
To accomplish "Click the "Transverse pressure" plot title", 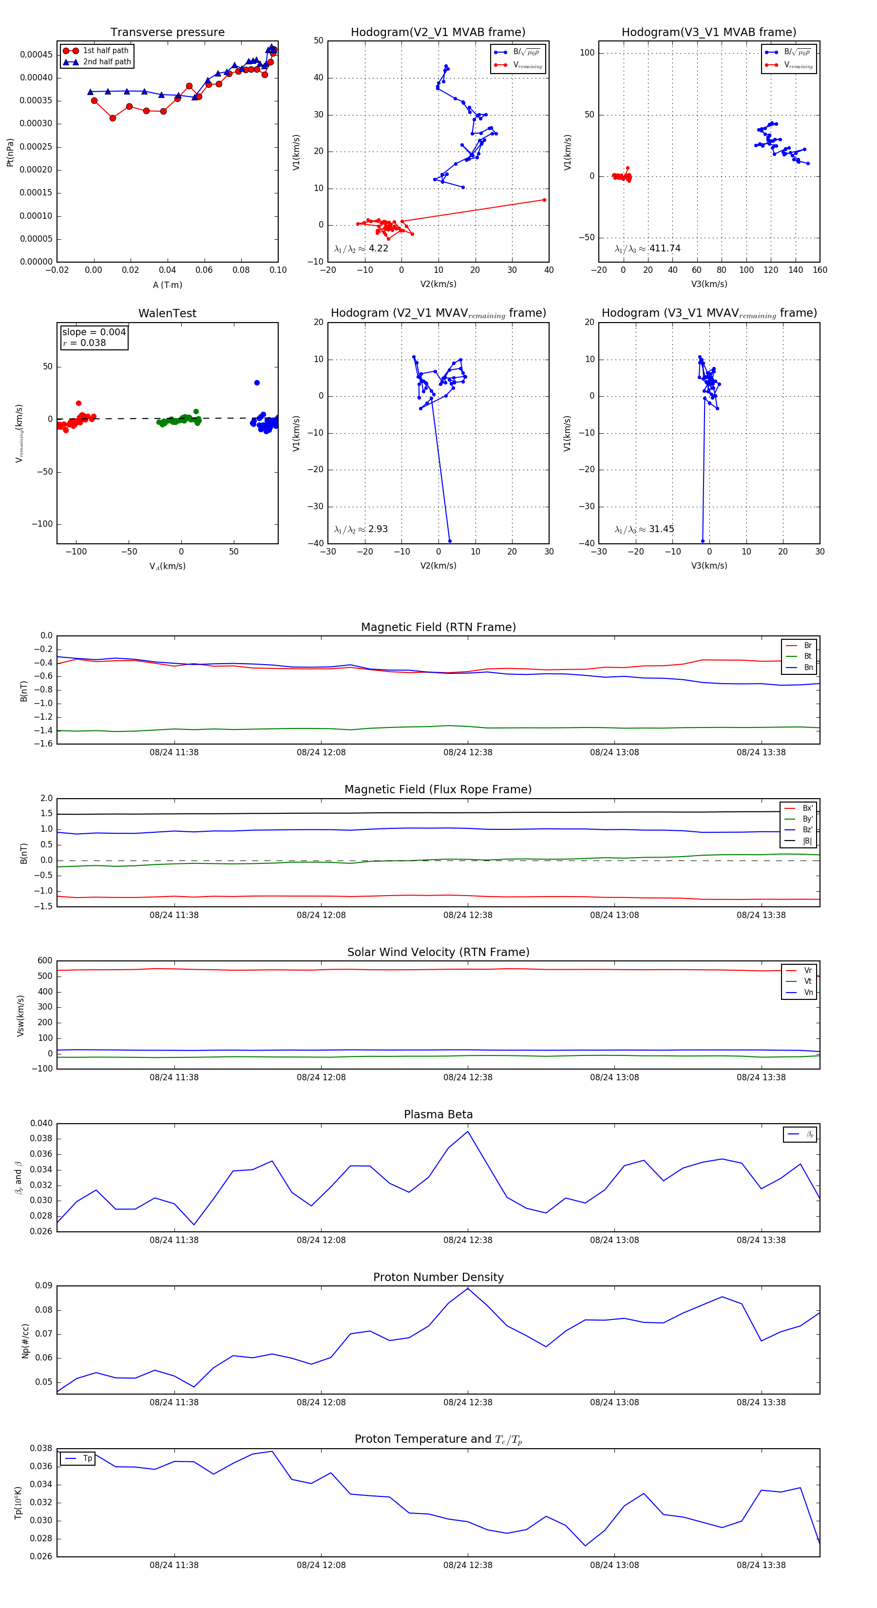I will [167, 32].
